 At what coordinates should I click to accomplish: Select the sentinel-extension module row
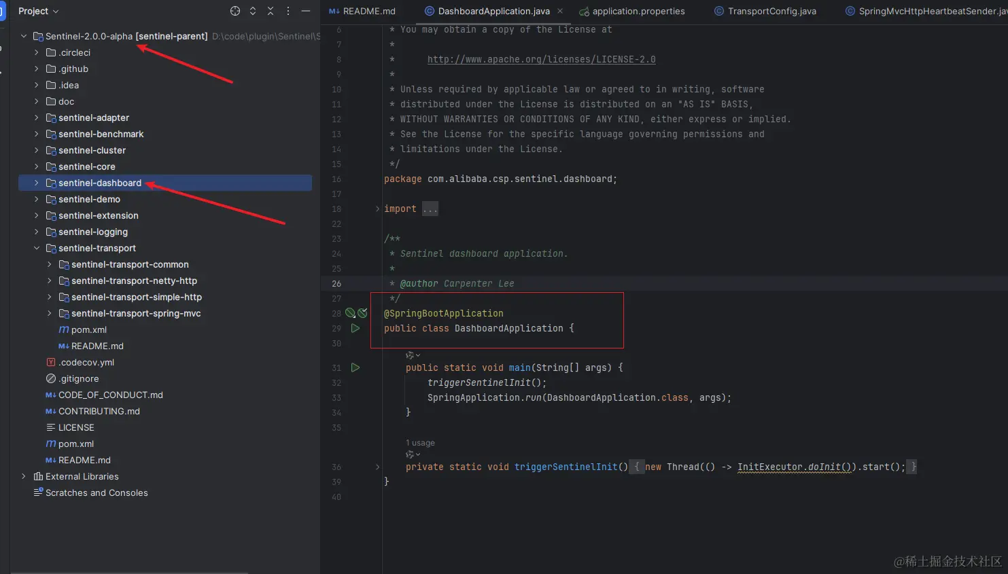pyautogui.click(x=165, y=215)
